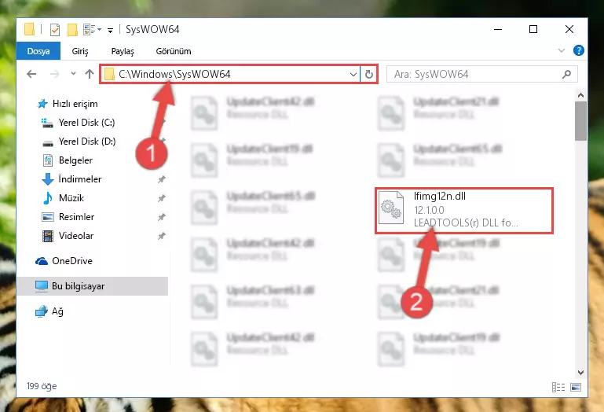Click the pin icon beside İndirmeler

click(161, 179)
